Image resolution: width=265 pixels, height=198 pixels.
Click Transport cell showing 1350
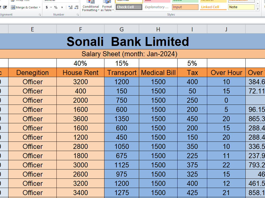[x=122, y=119]
